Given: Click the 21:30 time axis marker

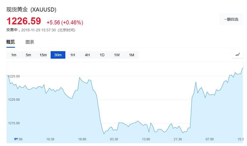Looking at the screenshot, I should 178,139.
